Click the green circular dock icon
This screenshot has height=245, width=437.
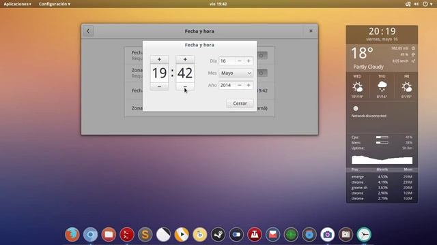tap(291, 234)
